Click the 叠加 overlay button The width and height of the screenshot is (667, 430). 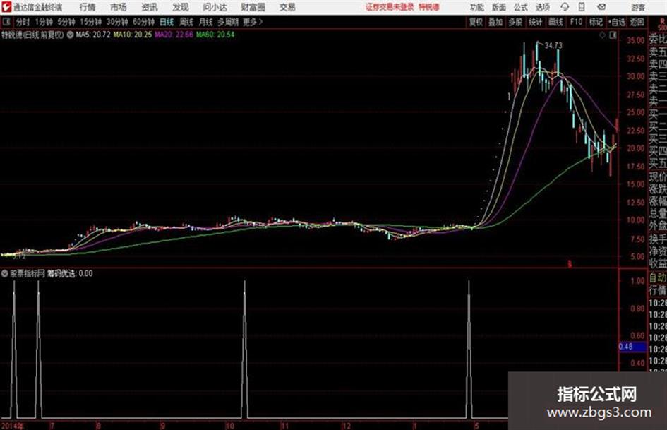click(x=495, y=22)
